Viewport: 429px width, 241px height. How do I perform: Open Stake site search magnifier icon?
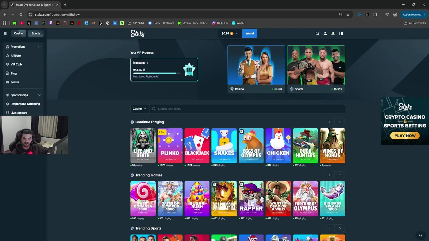pos(317,33)
